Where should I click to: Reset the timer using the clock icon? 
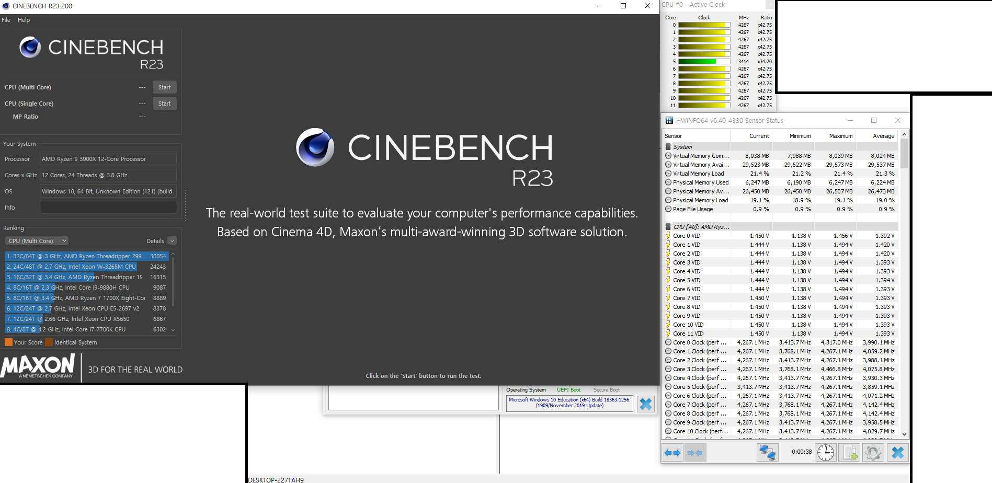click(826, 453)
